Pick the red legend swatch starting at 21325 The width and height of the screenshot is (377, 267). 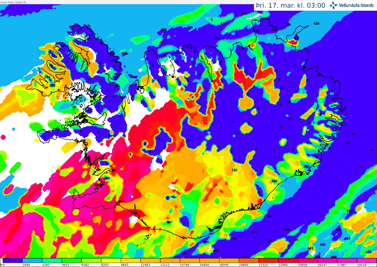pos(268,261)
